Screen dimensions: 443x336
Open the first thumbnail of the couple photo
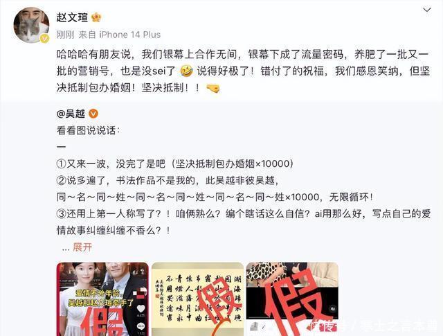(102, 299)
